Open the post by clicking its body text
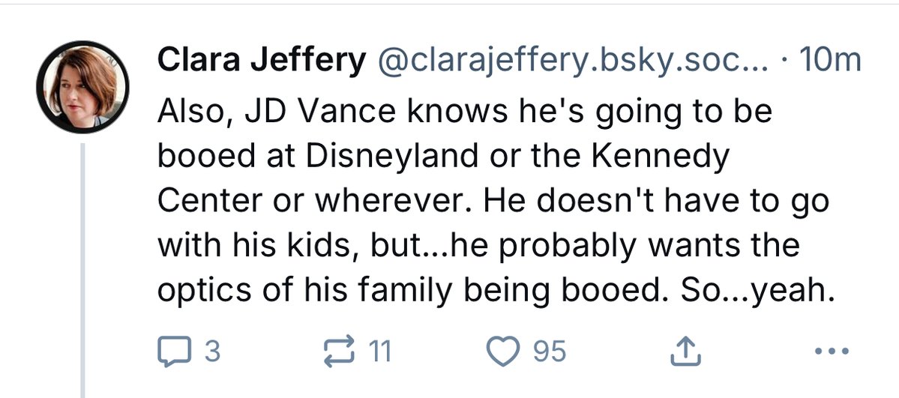Viewport: 899px width, 398px height. click(x=494, y=201)
